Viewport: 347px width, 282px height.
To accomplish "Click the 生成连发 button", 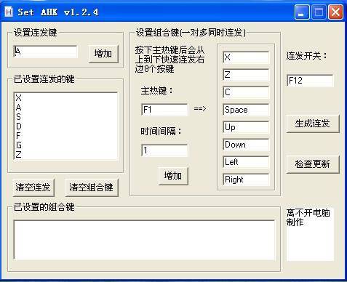I will pos(313,124).
